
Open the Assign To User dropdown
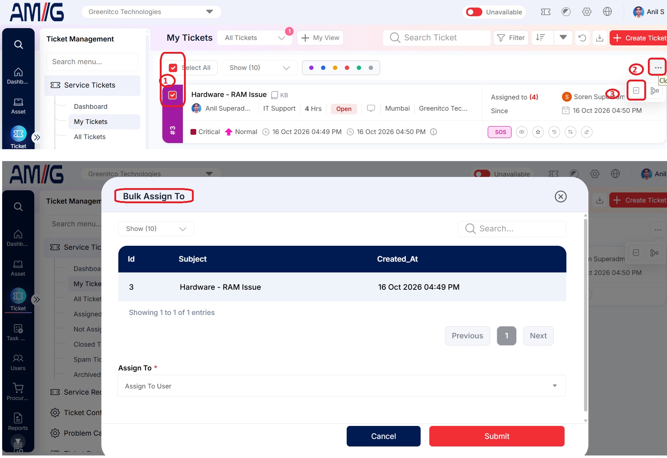[341, 386]
